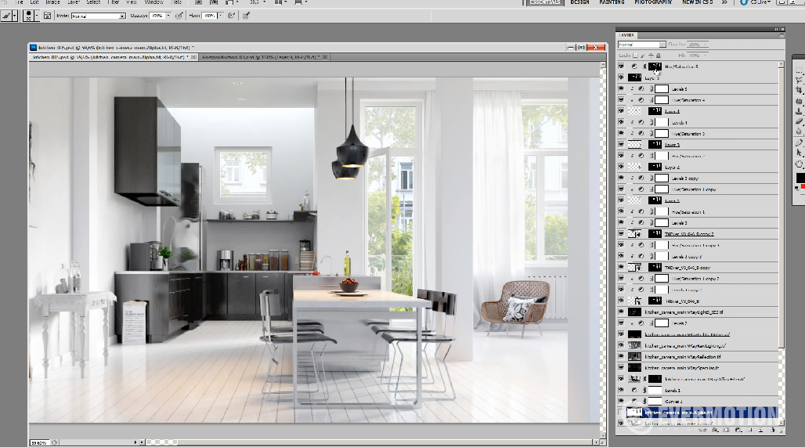Click the Create new layer icon
Screen dimensions: 805x447
pyautogui.click(x=761, y=430)
